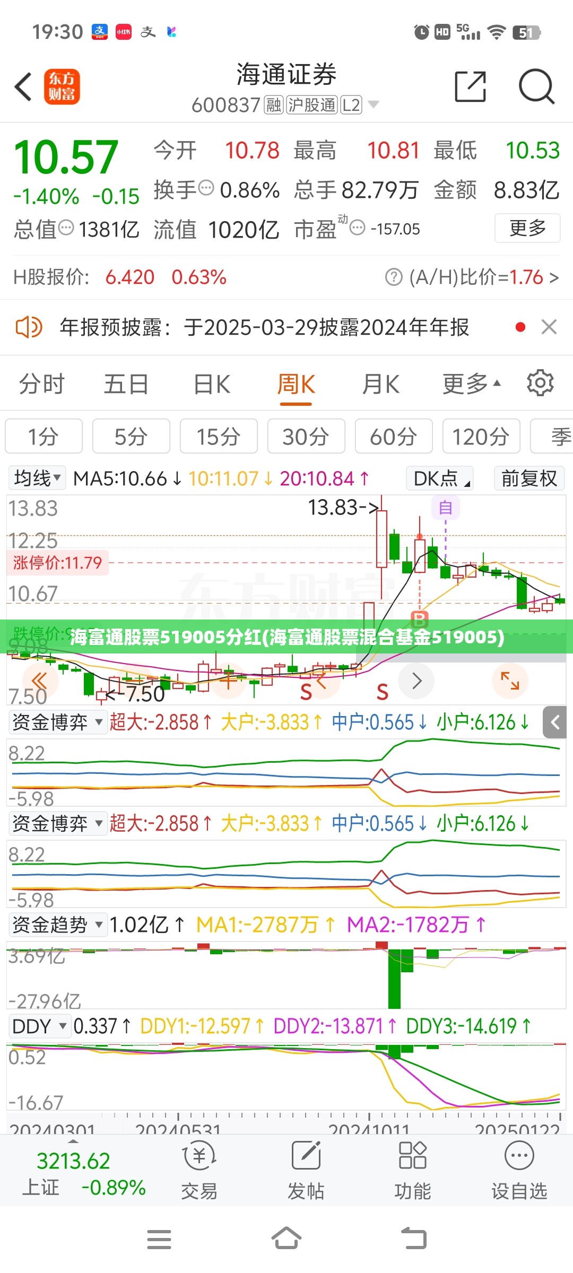Image resolution: width=573 pixels, height=1273 pixels.
Task: Select the 5分 period button
Action: [131, 436]
